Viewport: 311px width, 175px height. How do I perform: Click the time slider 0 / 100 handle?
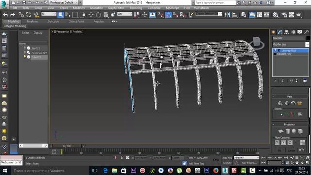67,146
